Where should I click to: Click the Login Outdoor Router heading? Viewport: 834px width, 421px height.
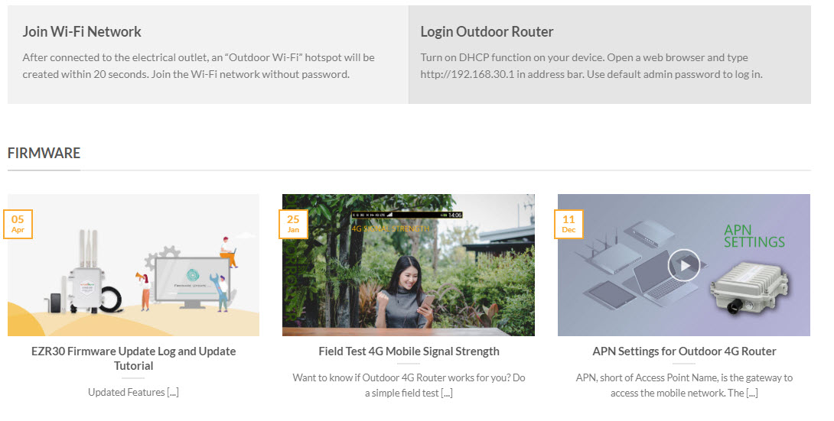pos(487,32)
